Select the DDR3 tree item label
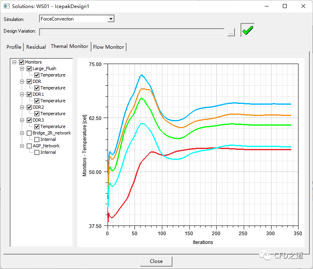 pos(38,120)
